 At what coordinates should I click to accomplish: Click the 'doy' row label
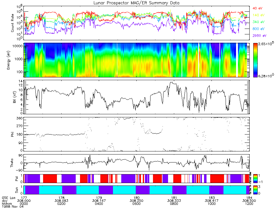(5, 201)
